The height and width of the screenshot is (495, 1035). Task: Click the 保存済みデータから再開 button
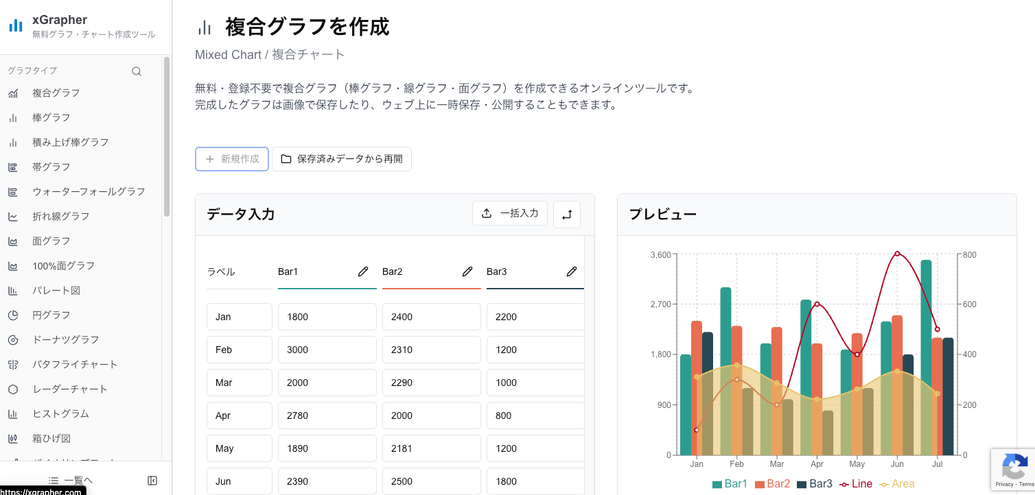342,158
